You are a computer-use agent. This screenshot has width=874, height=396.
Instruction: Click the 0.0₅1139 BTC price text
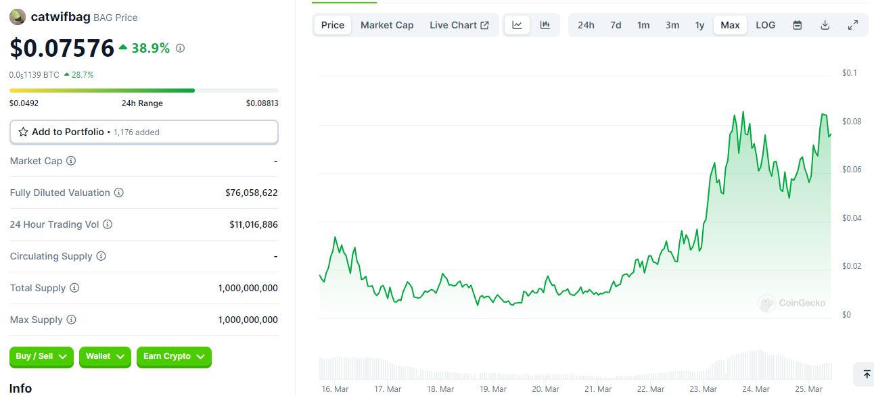pyautogui.click(x=34, y=75)
